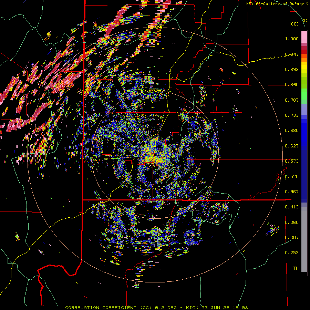Click the 23 JUN 25 15:08 timestamp
310x310 pixels.
click(x=225, y=308)
